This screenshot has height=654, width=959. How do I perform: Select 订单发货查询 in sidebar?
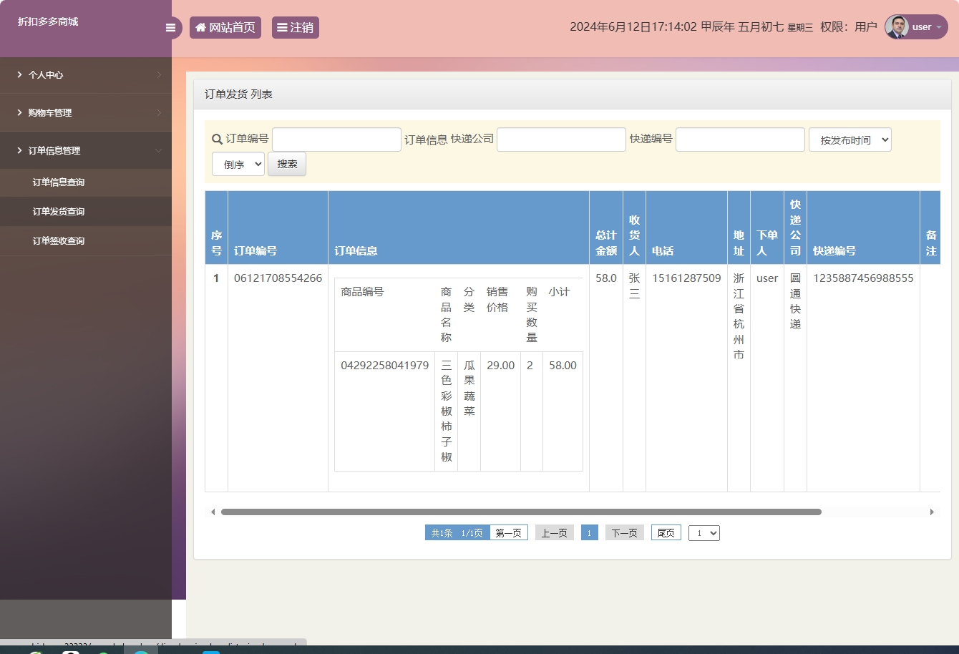tap(59, 212)
